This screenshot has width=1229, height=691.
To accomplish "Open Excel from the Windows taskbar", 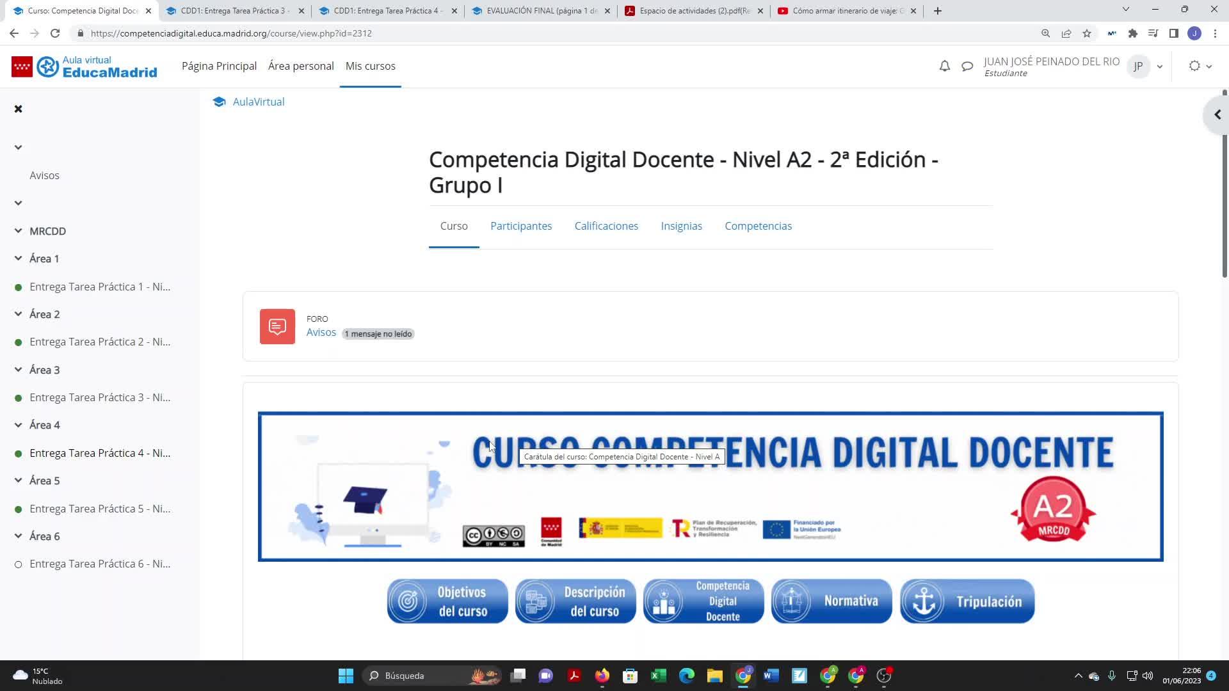I will click(658, 676).
